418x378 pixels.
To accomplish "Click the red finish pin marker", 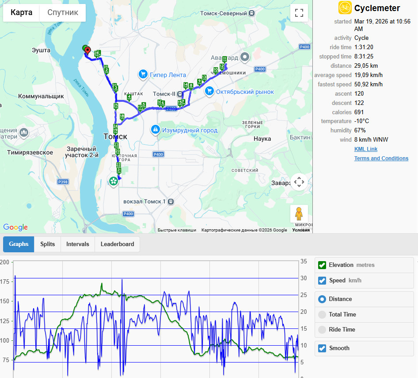I will 87,50.
